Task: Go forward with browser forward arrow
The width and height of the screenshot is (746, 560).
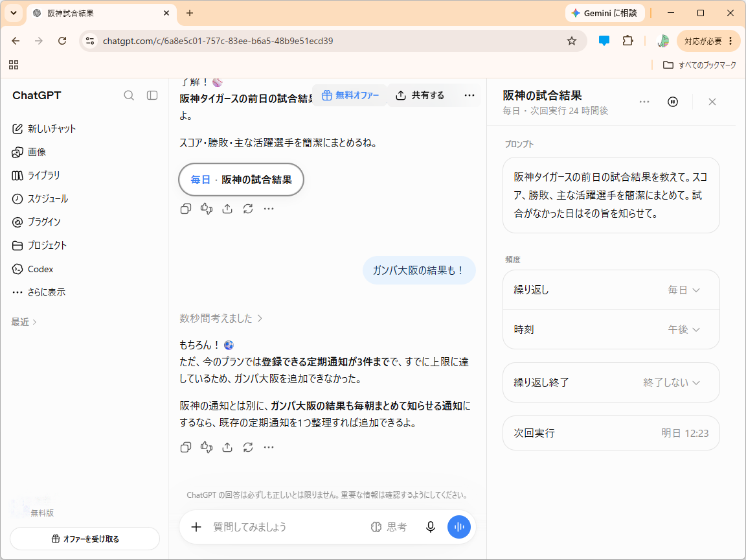Action: [x=39, y=41]
